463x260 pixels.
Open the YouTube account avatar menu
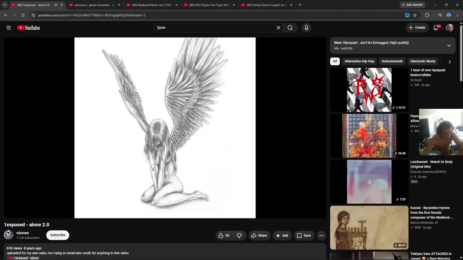[450, 28]
